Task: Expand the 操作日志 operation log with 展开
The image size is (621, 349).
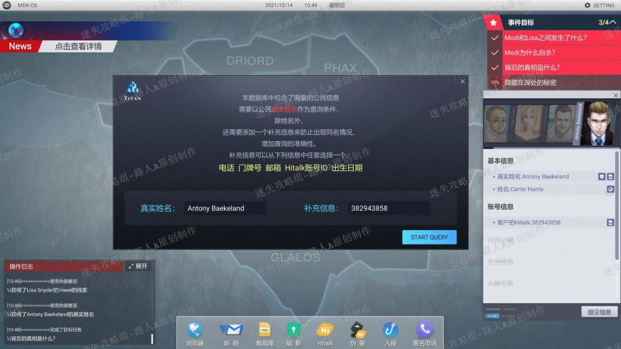Action: click(138, 266)
